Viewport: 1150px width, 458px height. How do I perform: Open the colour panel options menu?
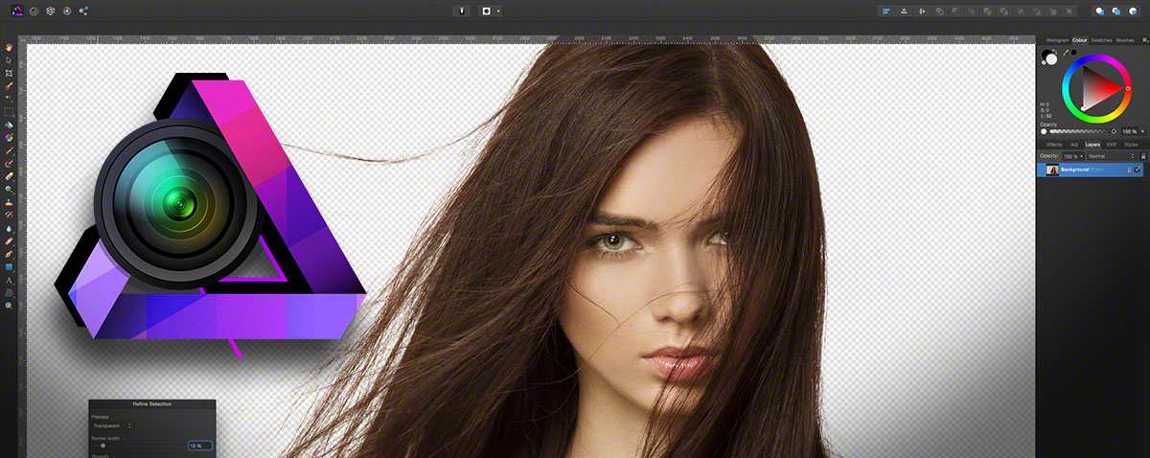click(1145, 40)
